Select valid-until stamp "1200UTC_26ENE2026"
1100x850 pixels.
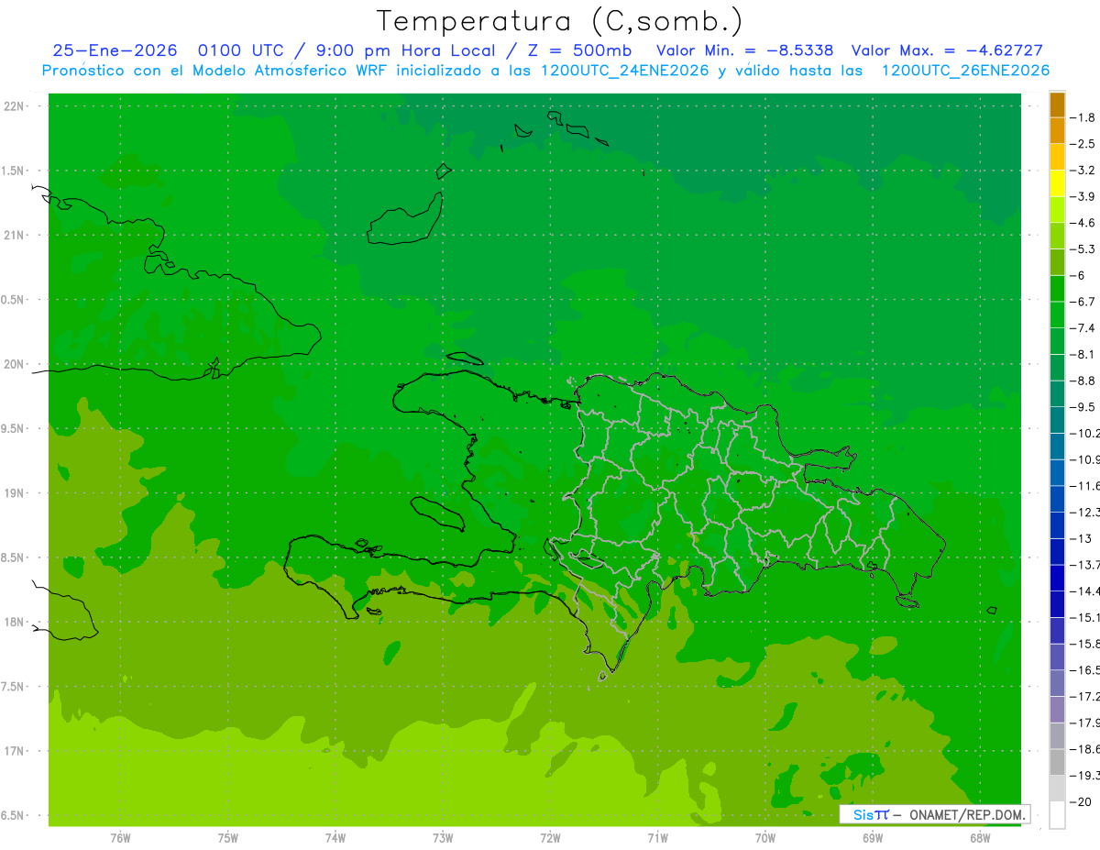[965, 71]
